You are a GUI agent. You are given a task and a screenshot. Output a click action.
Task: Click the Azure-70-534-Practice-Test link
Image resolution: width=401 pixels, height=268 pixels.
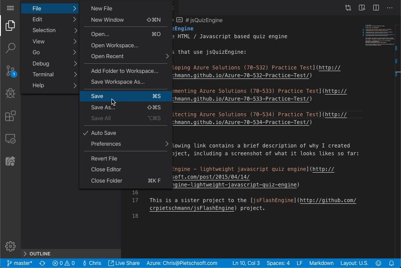coord(241,122)
